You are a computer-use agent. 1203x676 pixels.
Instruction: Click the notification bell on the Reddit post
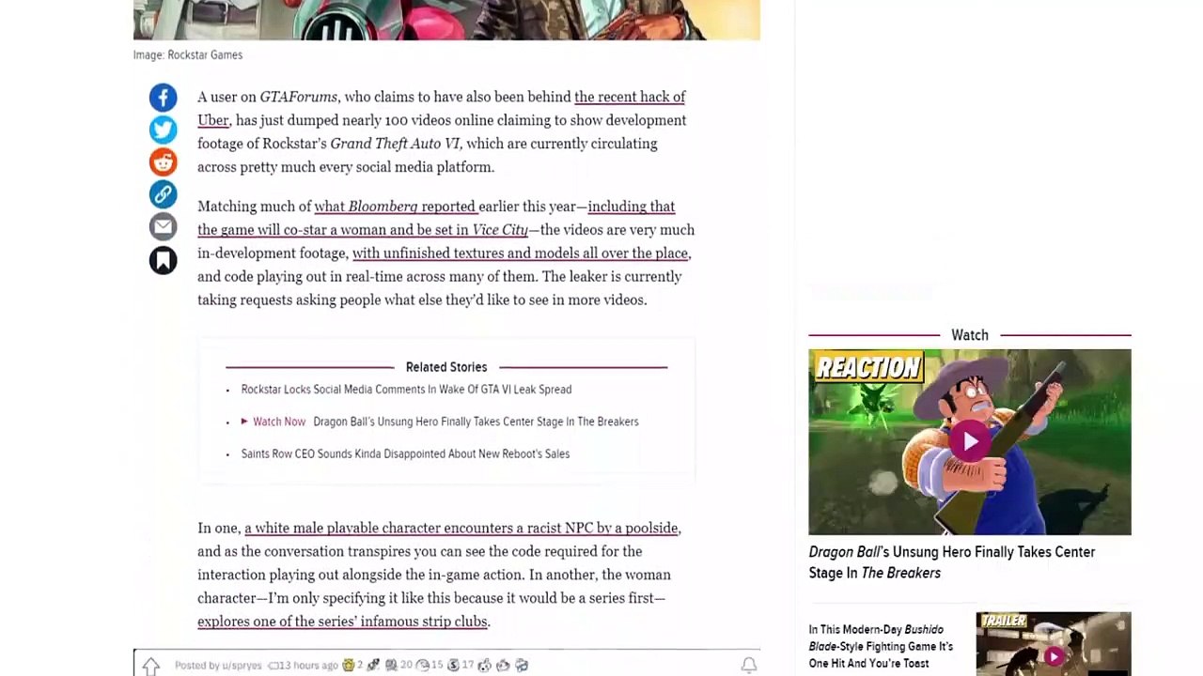point(749,666)
